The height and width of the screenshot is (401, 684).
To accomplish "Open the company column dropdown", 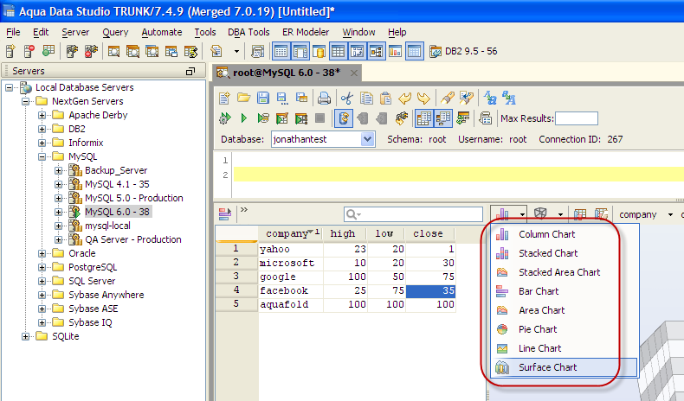I will 670,214.
